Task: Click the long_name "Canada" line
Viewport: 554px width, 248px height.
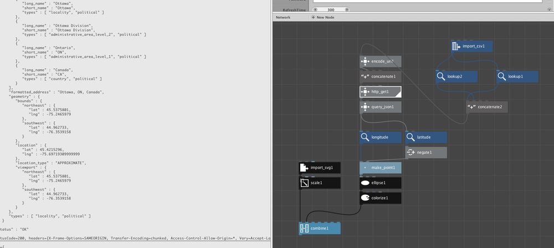Action: [x=48, y=70]
